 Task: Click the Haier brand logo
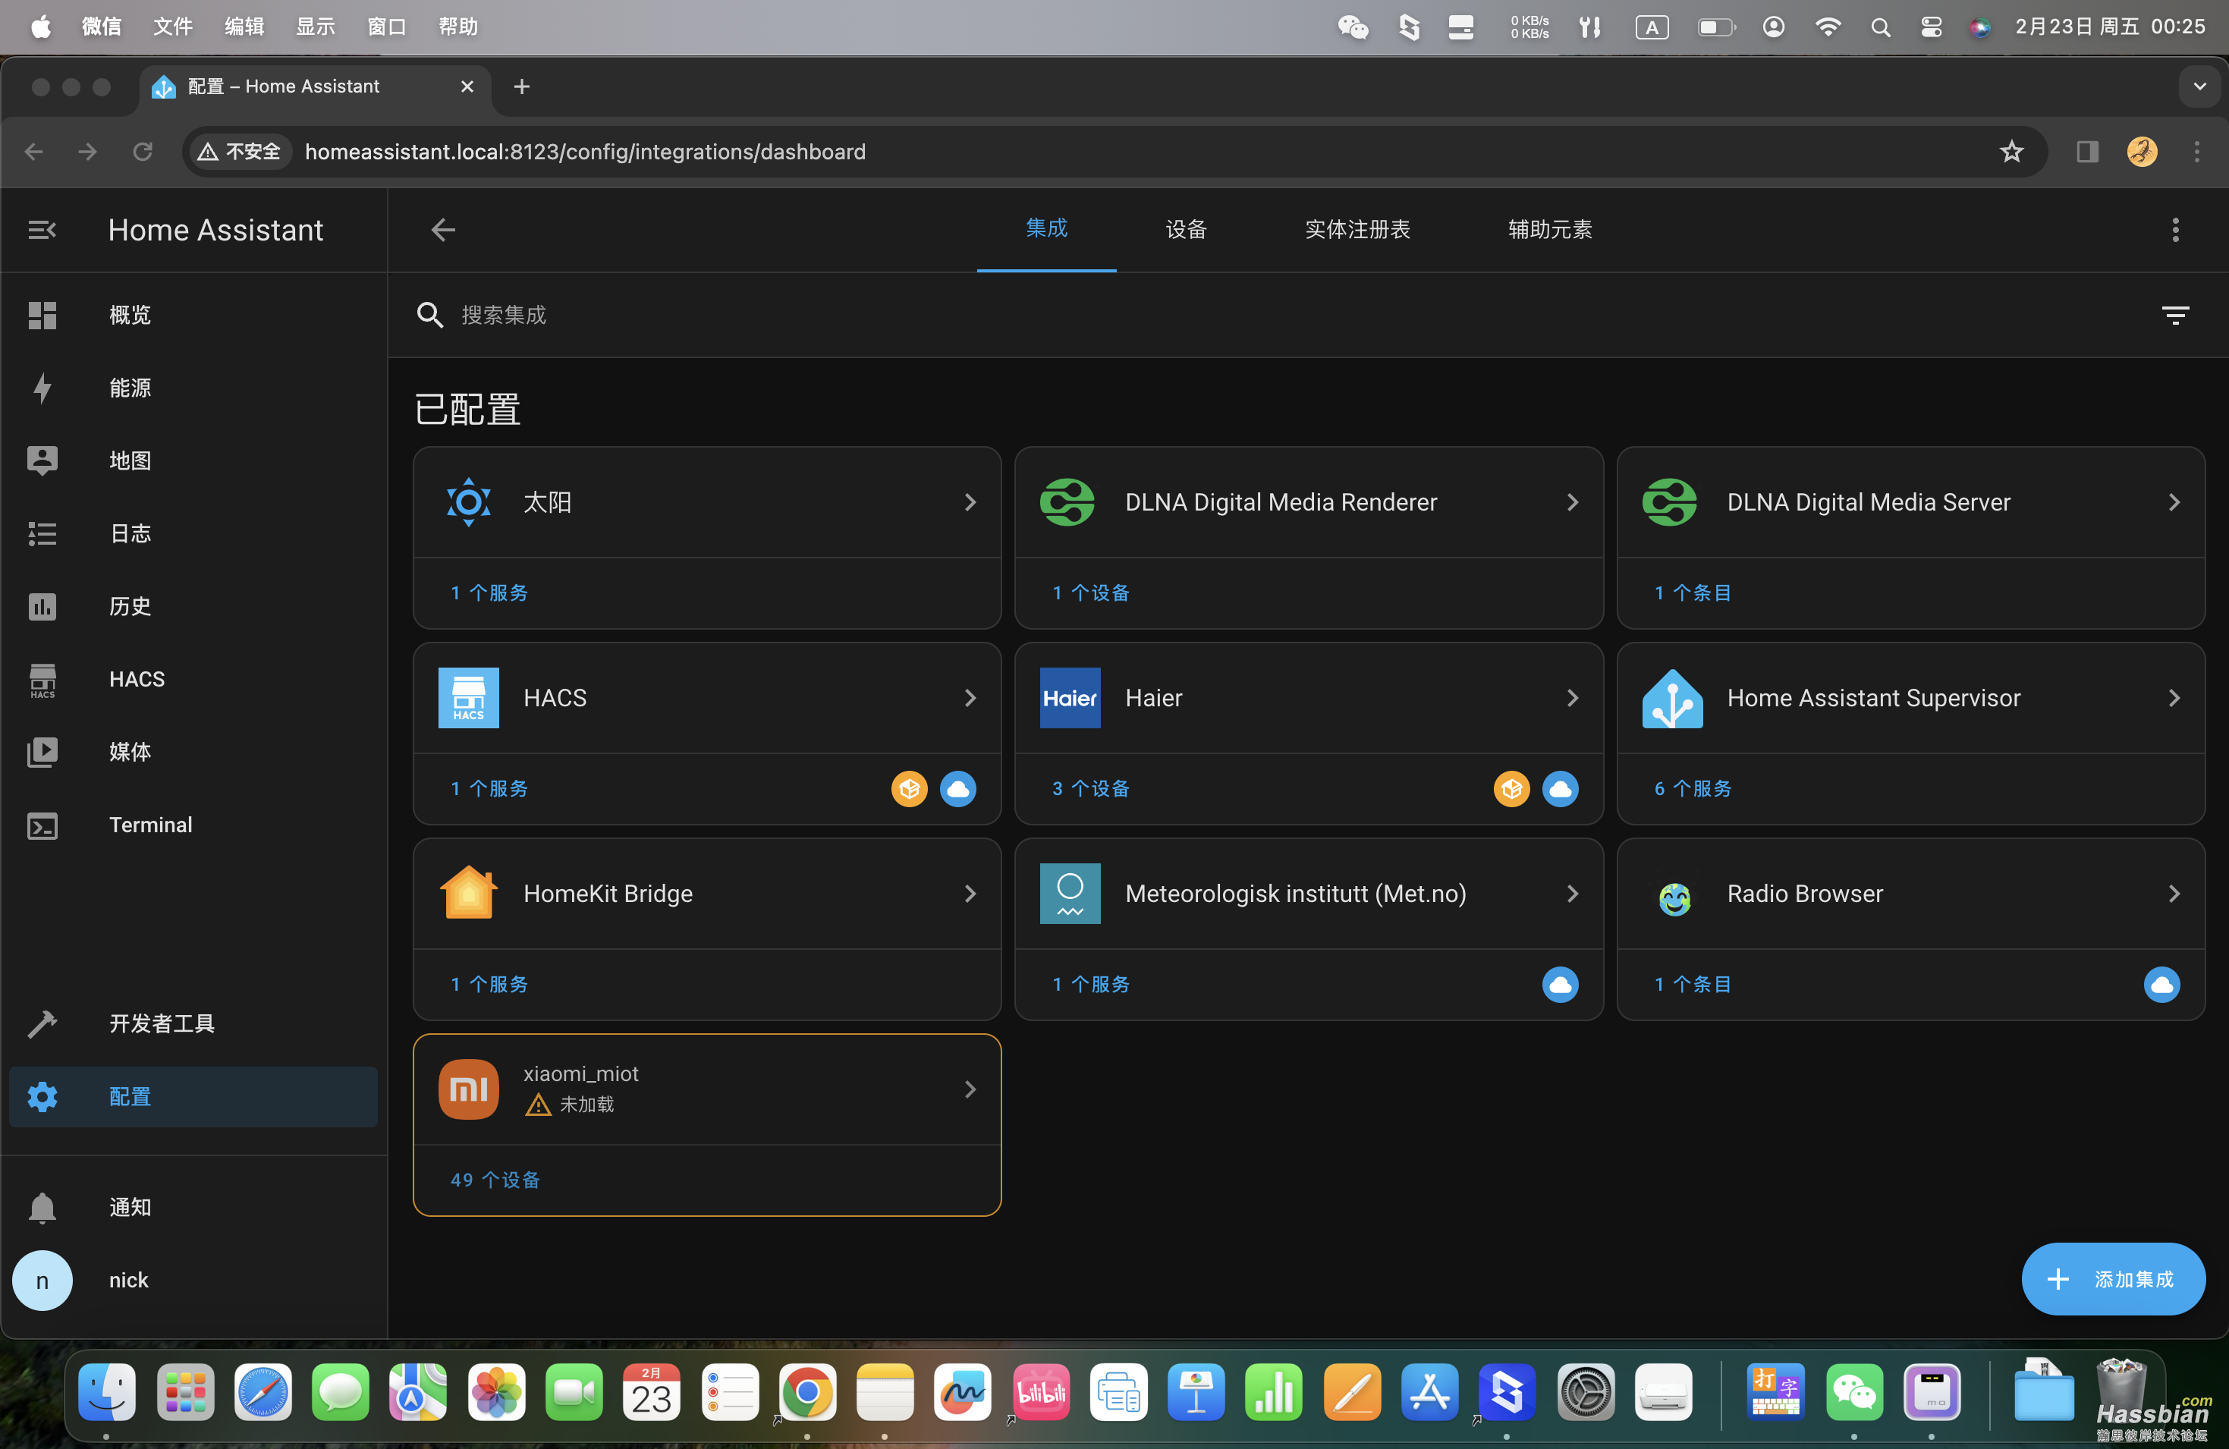click(x=1070, y=698)
